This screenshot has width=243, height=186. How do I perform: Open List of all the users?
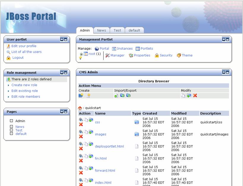click(x=26, y=52)
